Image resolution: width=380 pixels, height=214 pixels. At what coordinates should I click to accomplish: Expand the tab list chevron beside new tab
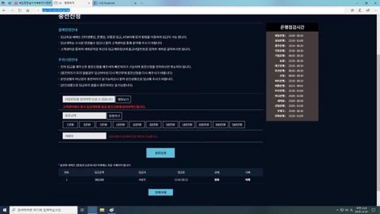(142, 3)
